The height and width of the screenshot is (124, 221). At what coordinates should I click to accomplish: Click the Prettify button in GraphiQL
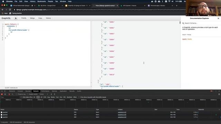click(x=24, y=18)
